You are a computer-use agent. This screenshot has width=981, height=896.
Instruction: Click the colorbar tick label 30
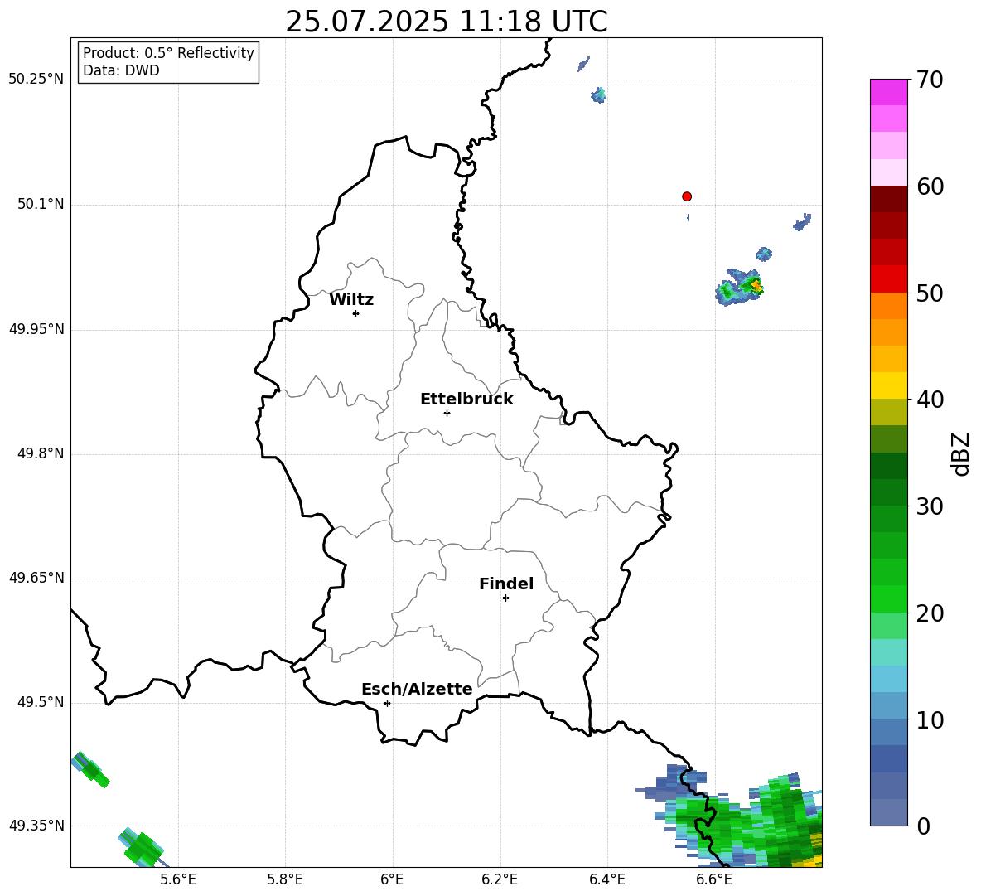(x=930, y=506)
